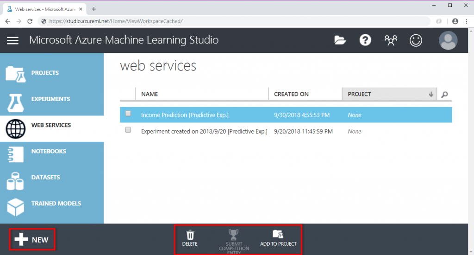The width and height of the screenshot is (474, 255).
Task: Click the Microsoft Azure Machine Learning Studio title
Action: 124,40
